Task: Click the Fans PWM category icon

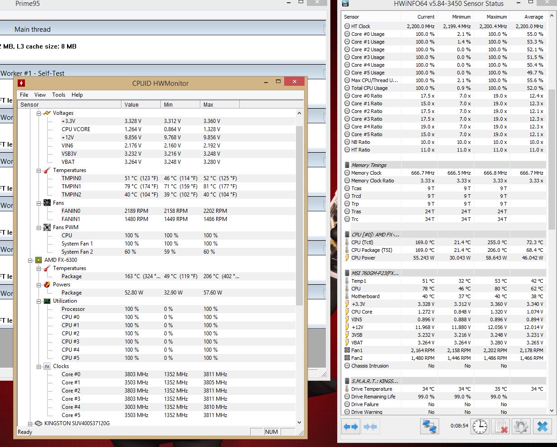Action: [x=47, y=227]
